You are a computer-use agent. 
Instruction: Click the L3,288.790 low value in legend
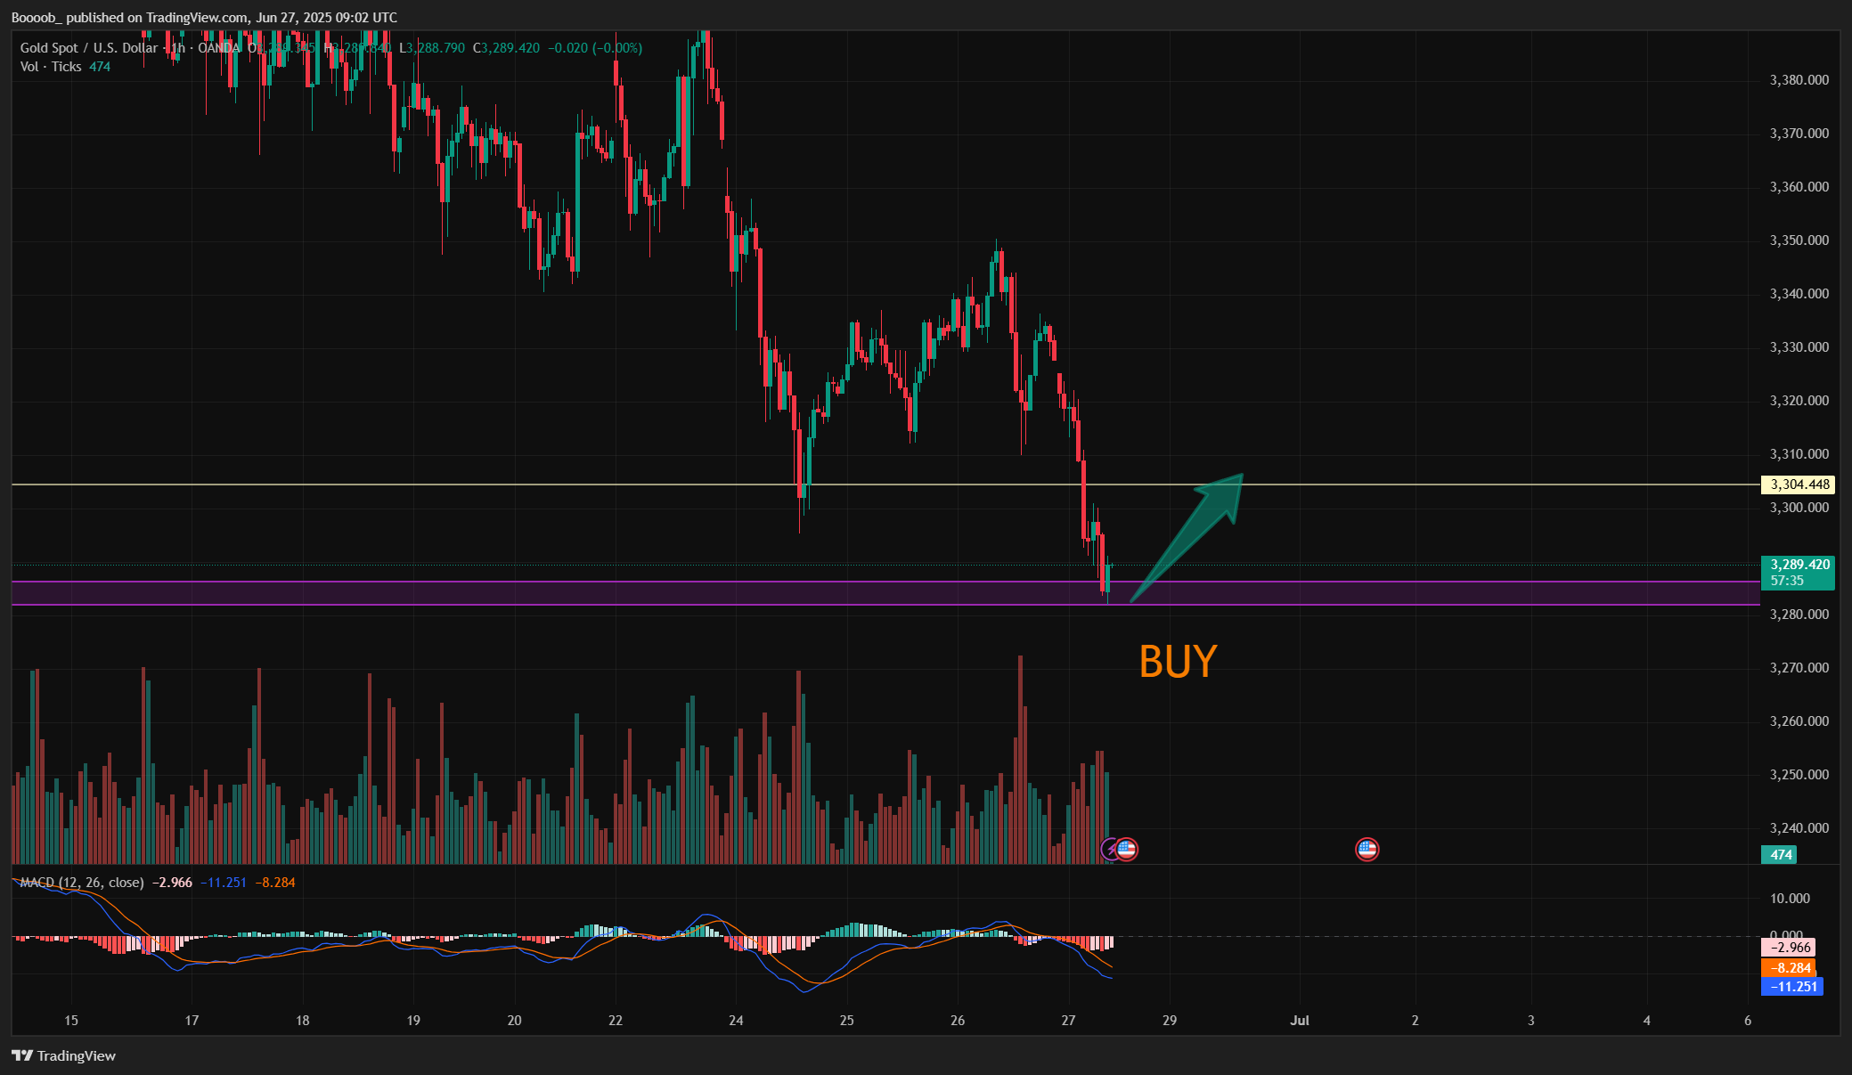coord(432,48)
